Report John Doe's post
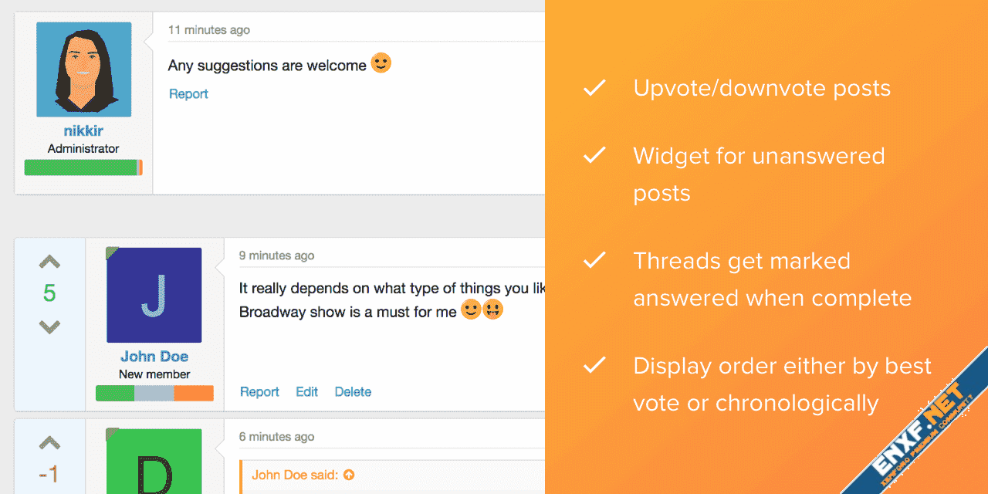 [x=259, y=392]
